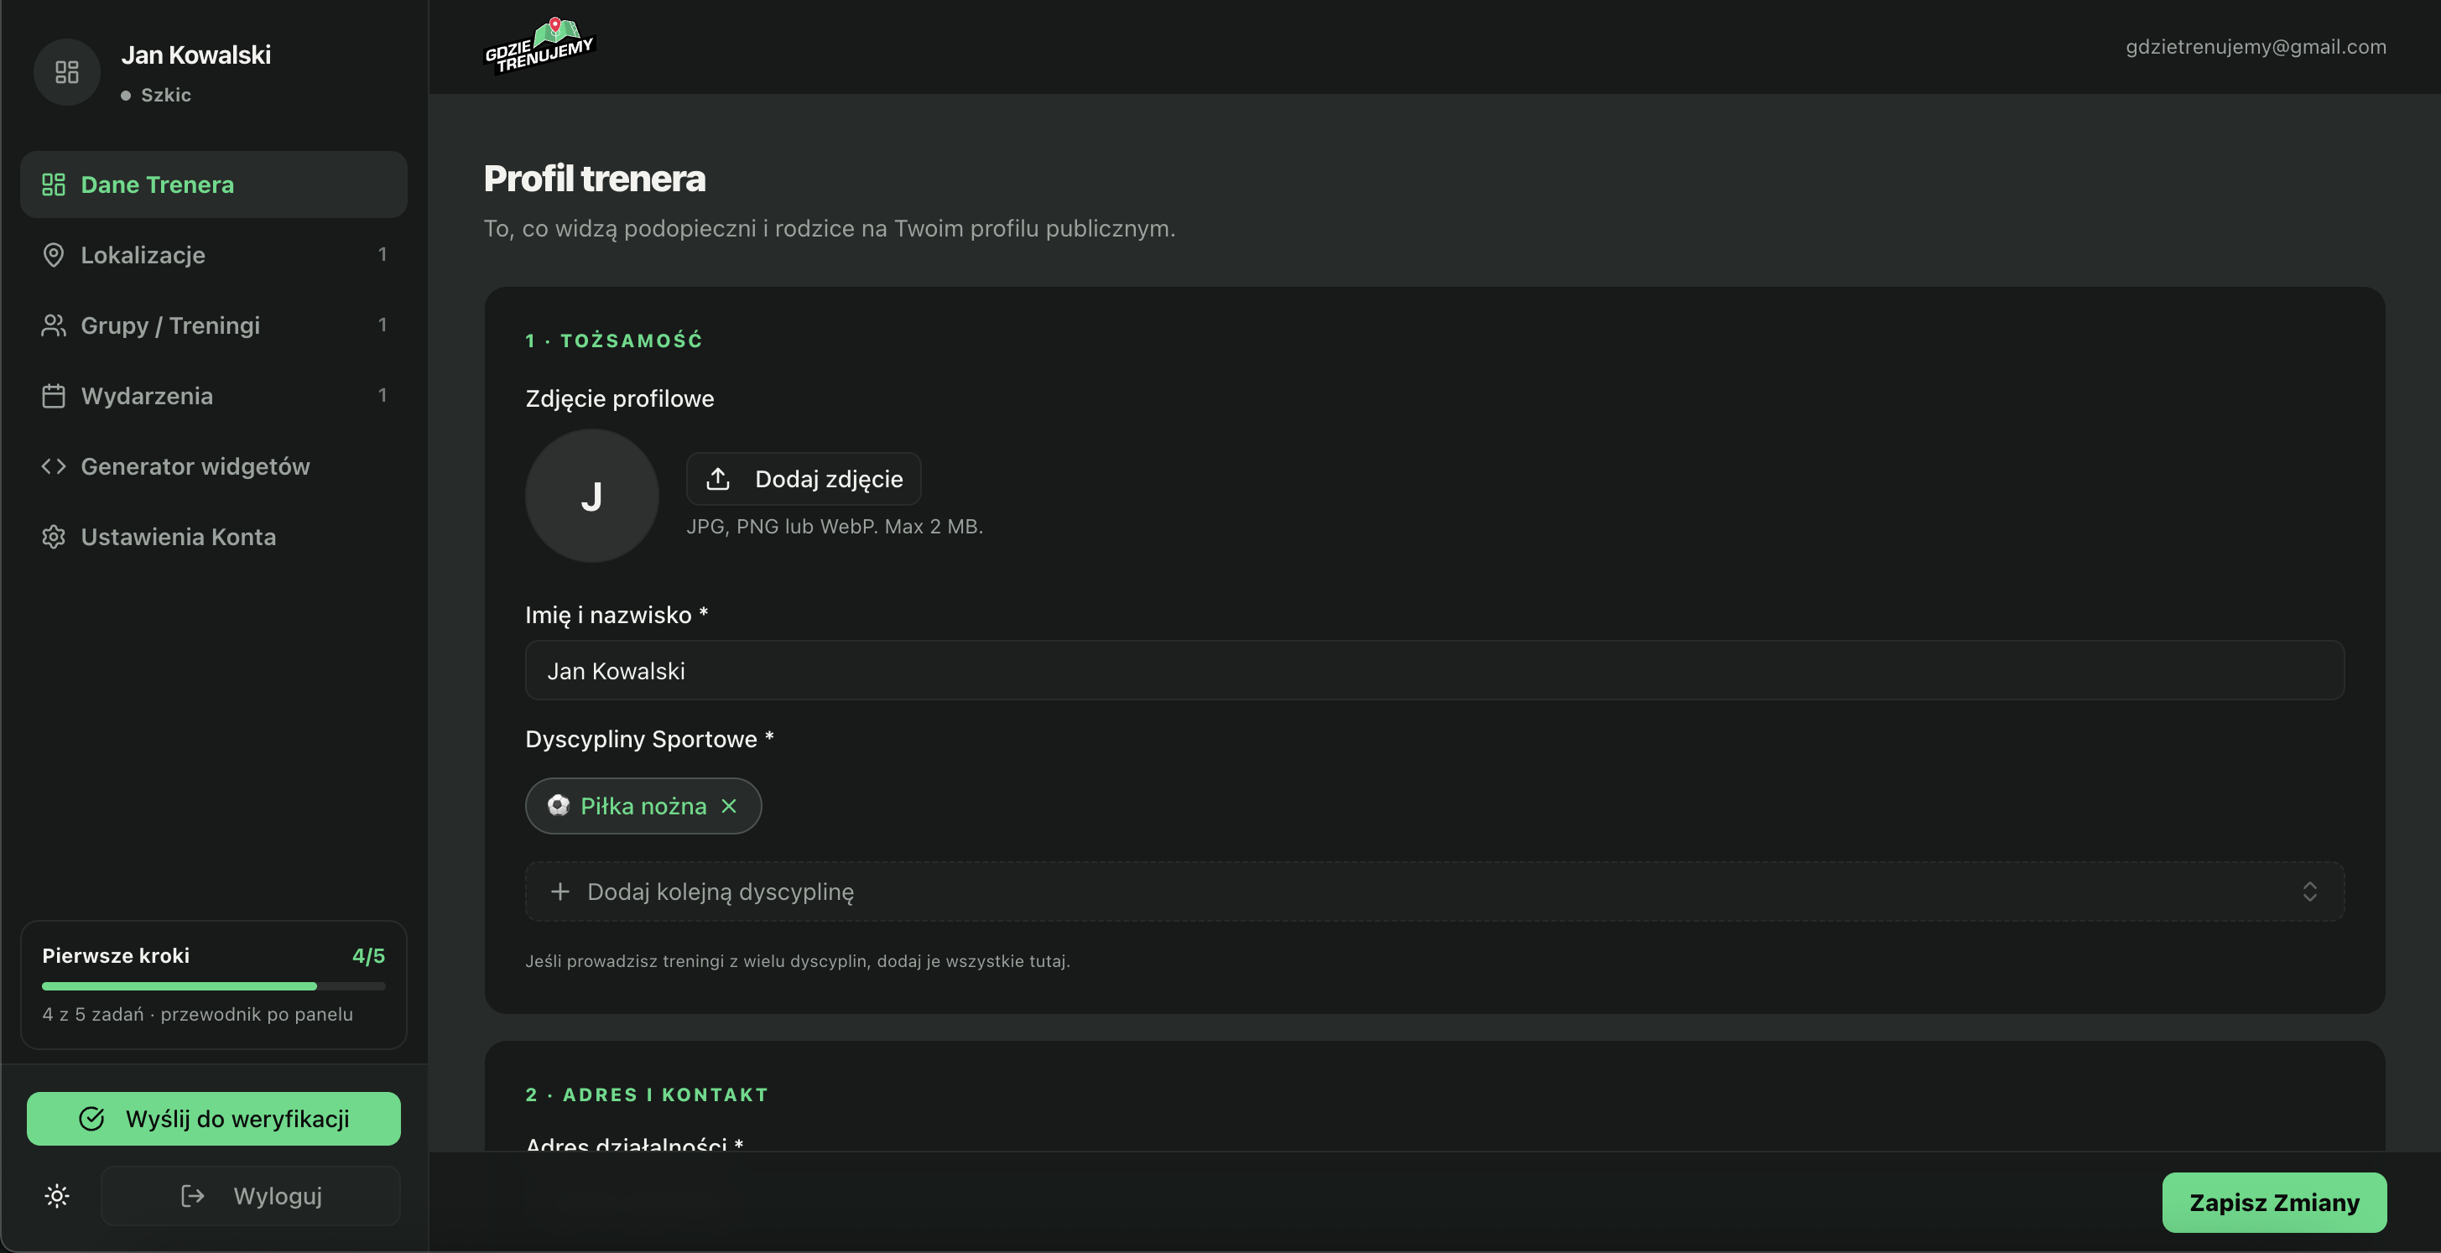Image resolution: width=2441 pixels, height=1253 pixels.
Task: Click the Pierwsze kroki progress bar
Action: coord(213,987)
